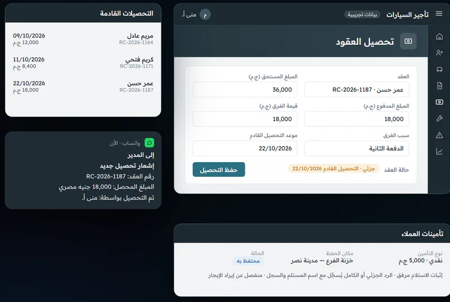Open the hamburger menu icon

pyautogui.click(x=439, y=14)
